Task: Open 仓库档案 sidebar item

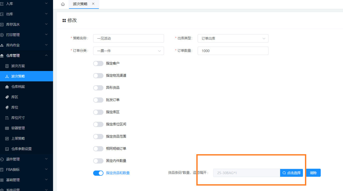Action: click(18, 87)
